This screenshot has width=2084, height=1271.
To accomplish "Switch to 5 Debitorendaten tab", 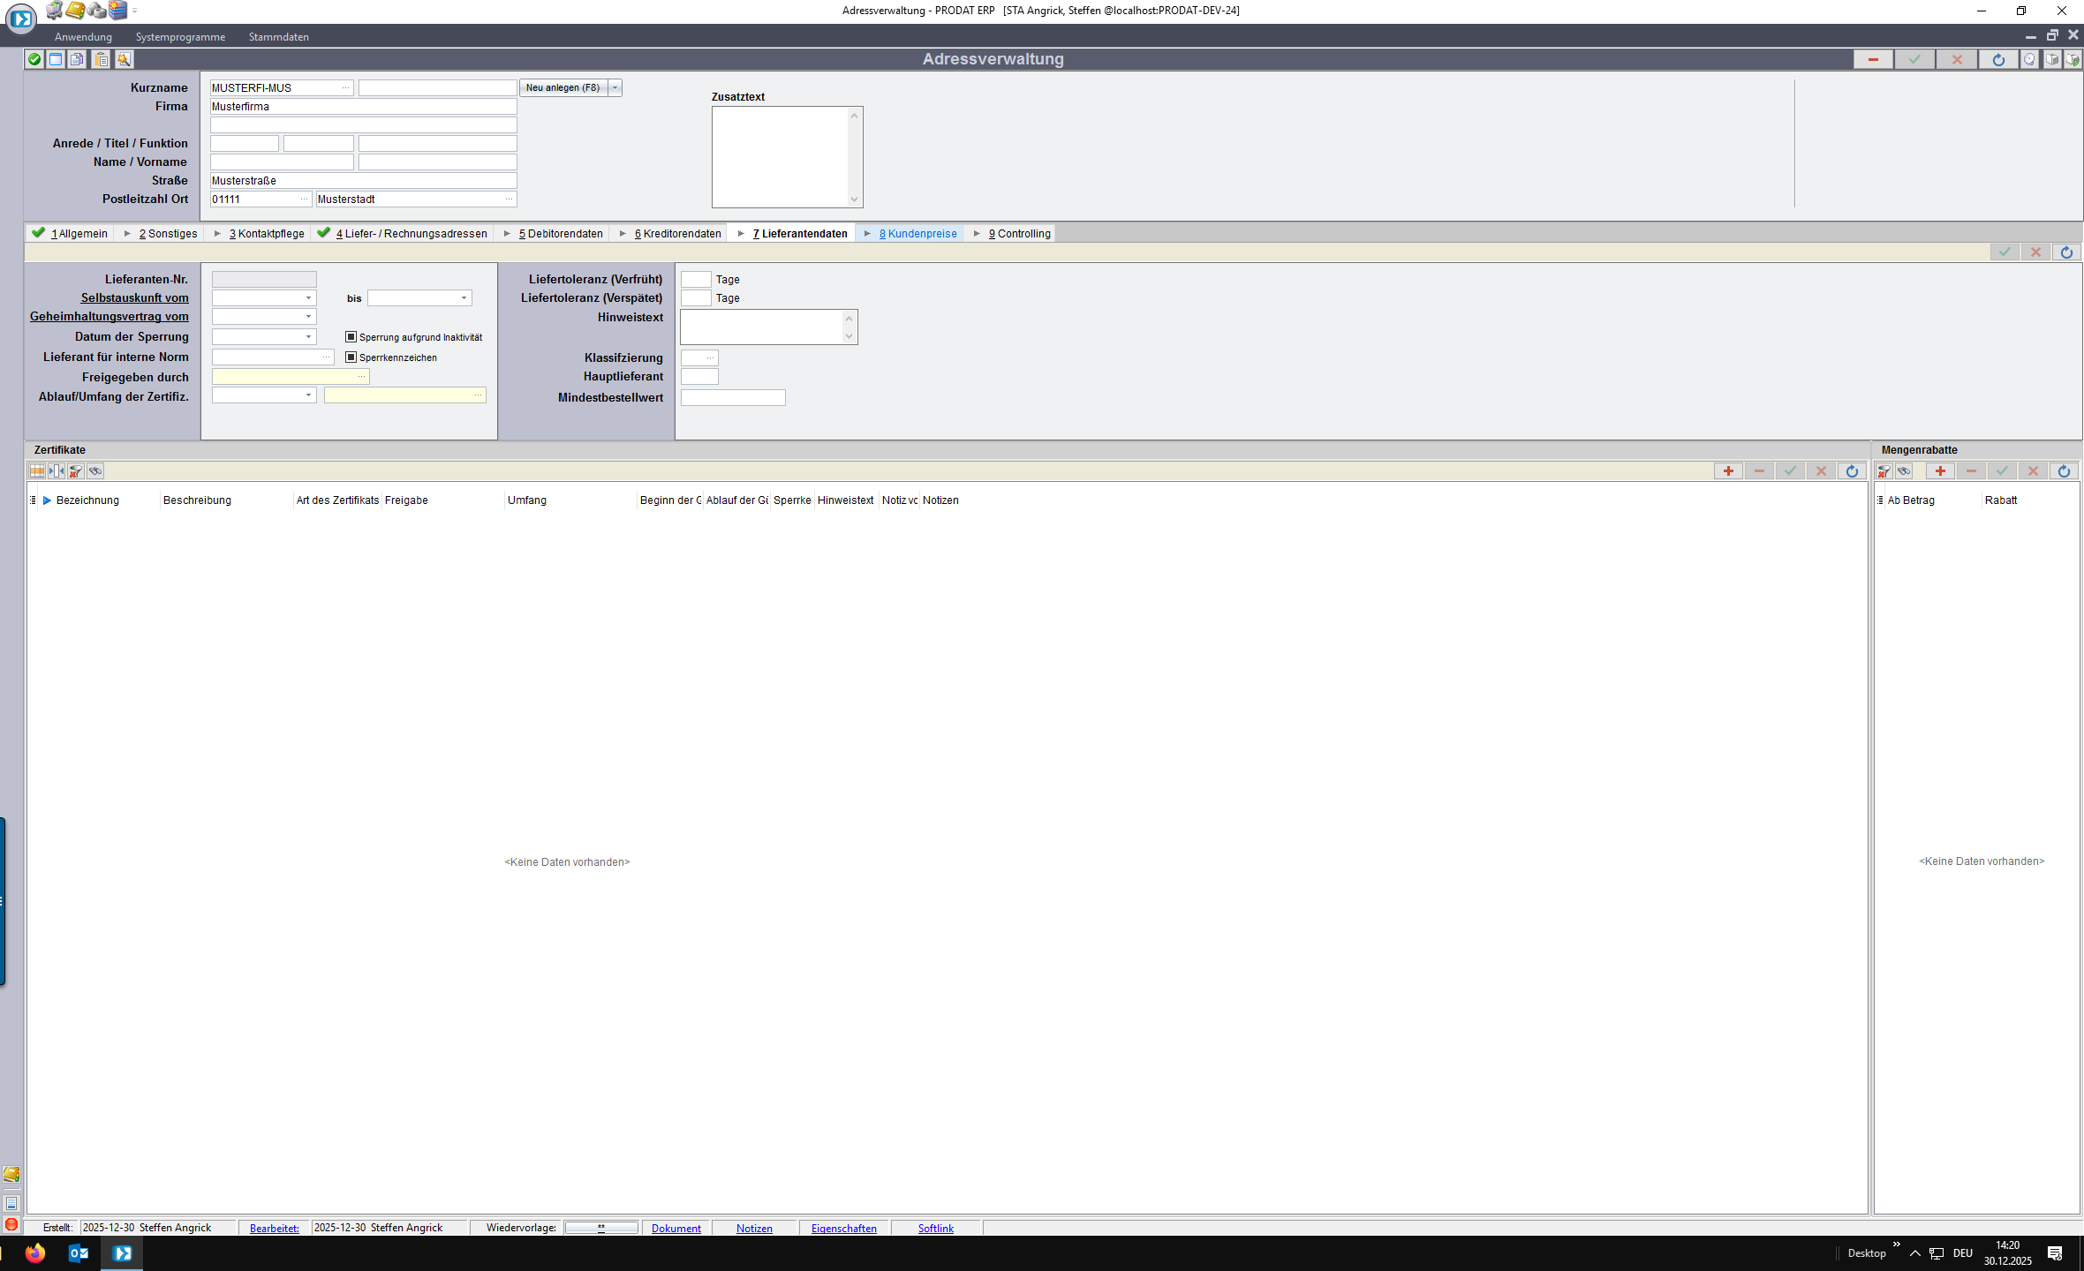I will (560, 234).
